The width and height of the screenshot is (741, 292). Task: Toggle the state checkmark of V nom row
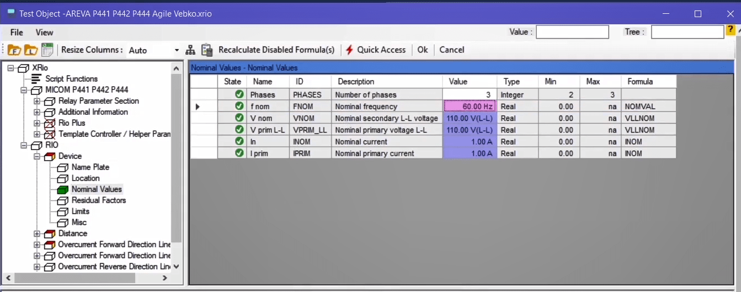(x=239, y=118)
